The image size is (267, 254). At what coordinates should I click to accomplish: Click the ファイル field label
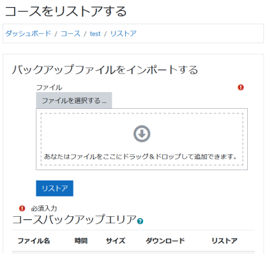click(49, 88)
